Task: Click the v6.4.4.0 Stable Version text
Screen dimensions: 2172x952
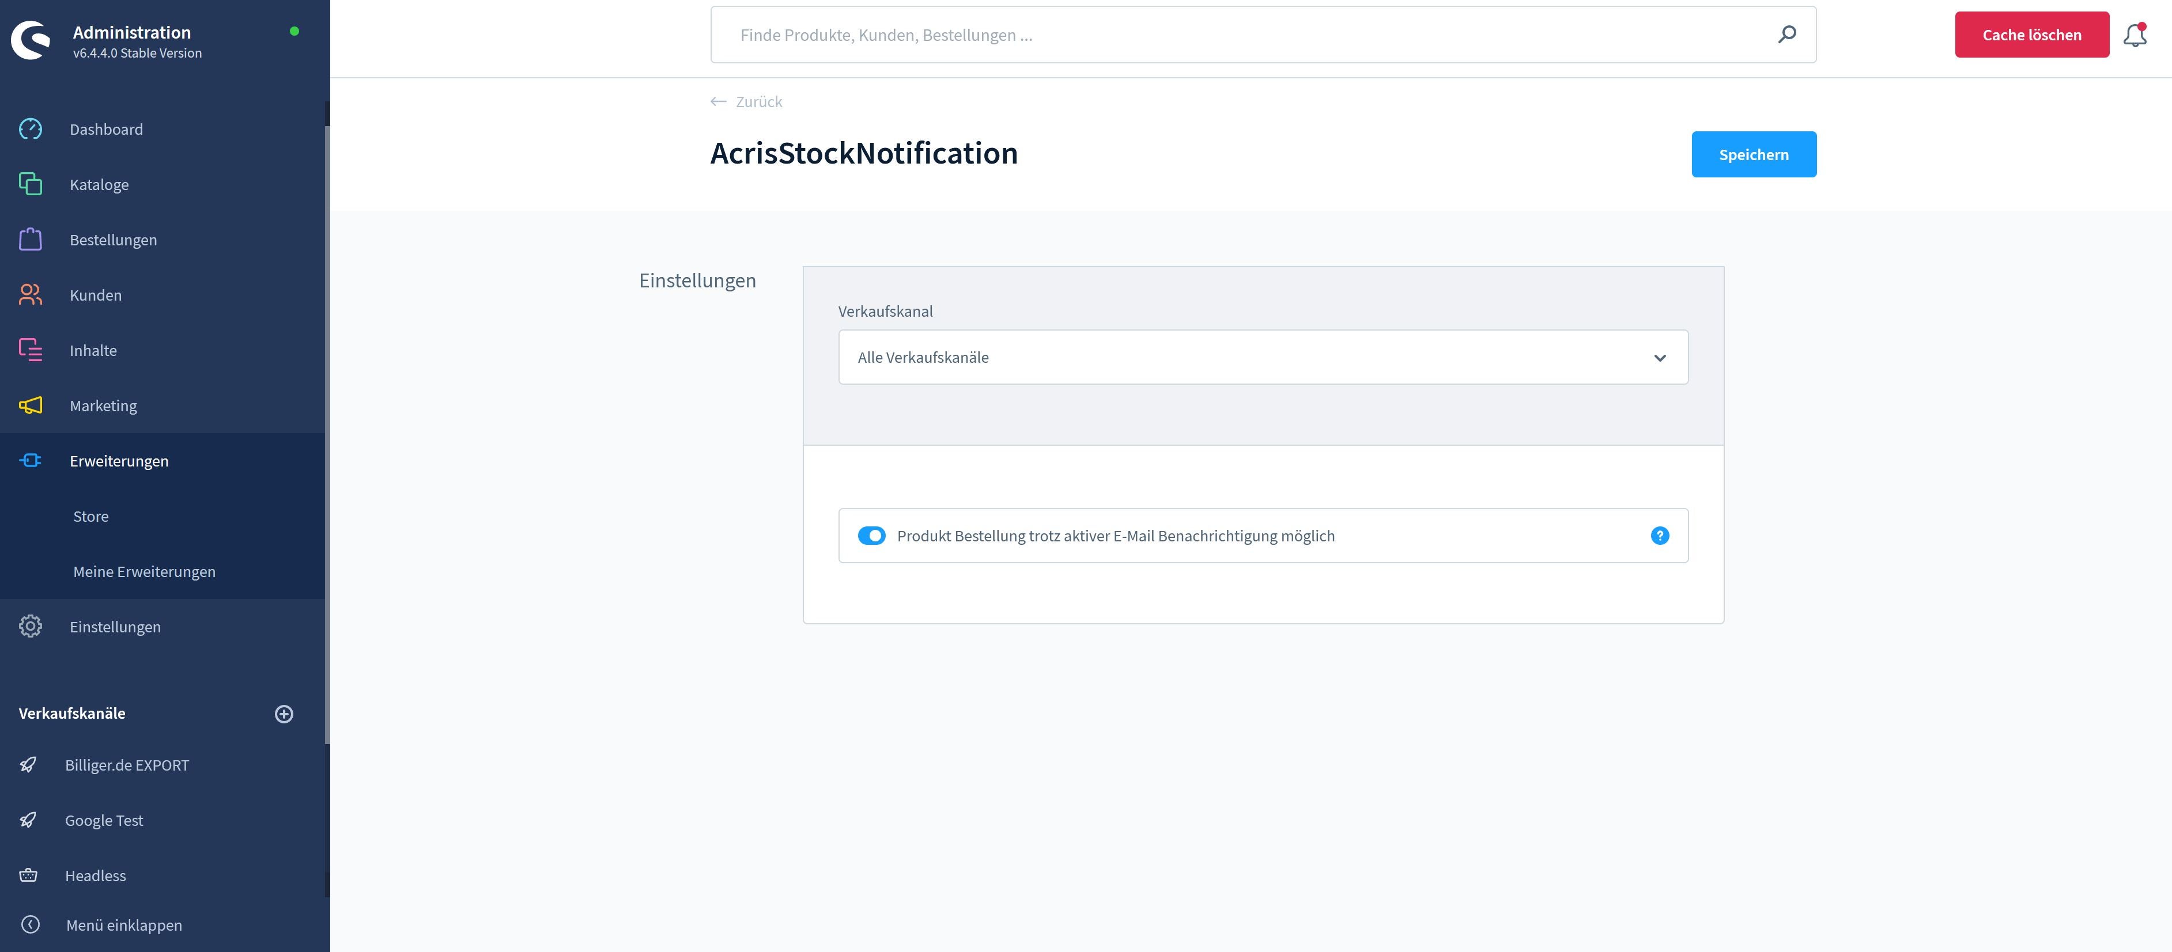Action: 137,53
